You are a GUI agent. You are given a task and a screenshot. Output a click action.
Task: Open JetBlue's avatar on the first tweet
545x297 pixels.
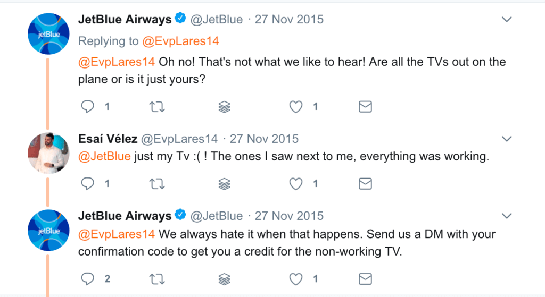[x=47, y=34]
